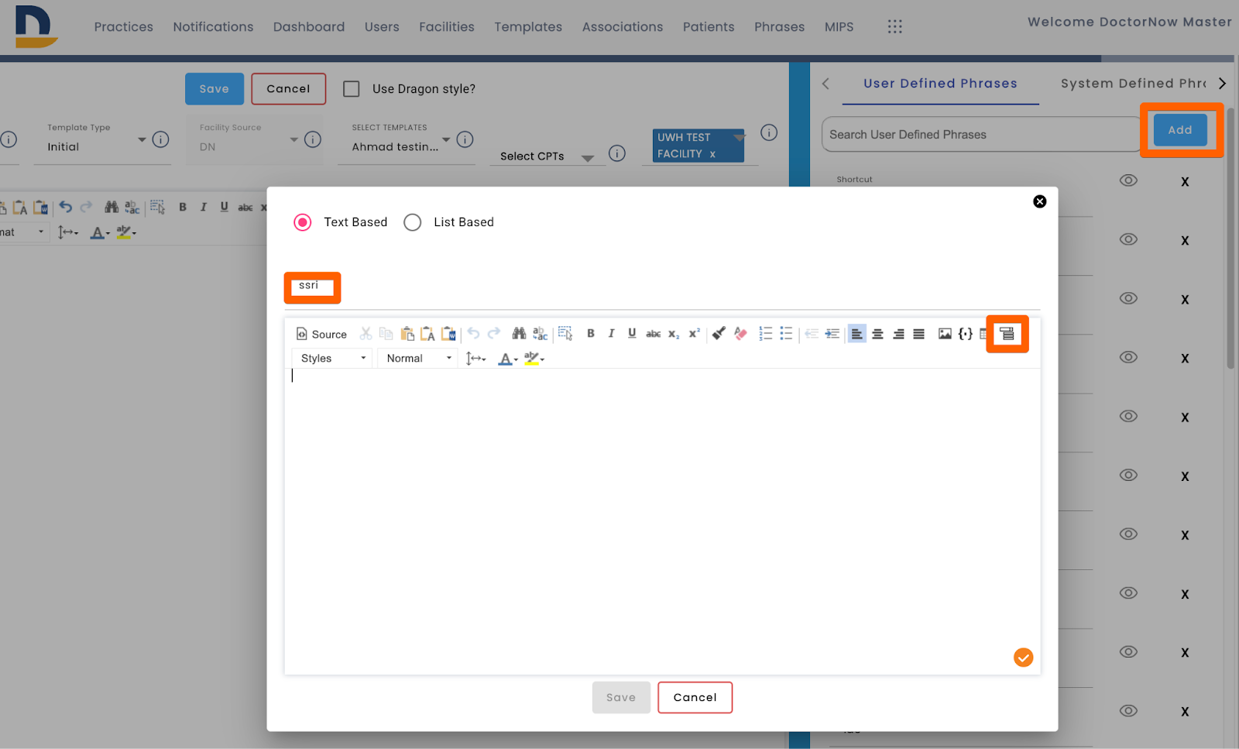The height and width of the screenshot is (749, 1239).
Task: Apply Subscript in the phrase editor toolbar
Action: [x=674, y=334]
